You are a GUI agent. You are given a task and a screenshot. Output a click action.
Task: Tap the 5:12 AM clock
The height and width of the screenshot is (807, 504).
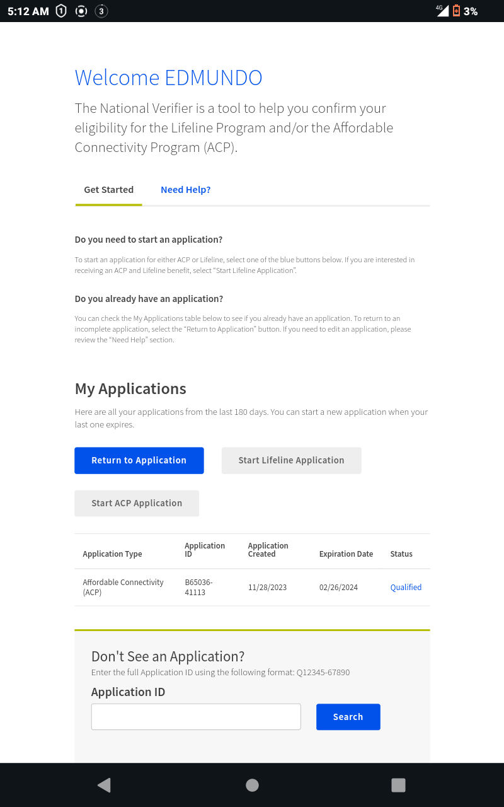[x=28, y=11]
